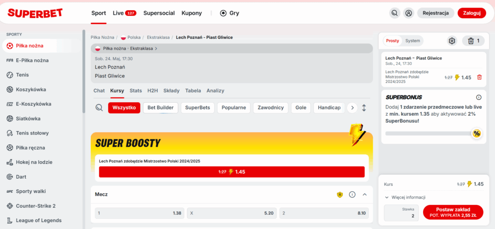Clear betslip using trash icon with count
This screenshot has height=229, width=495.
coord(473,41)
